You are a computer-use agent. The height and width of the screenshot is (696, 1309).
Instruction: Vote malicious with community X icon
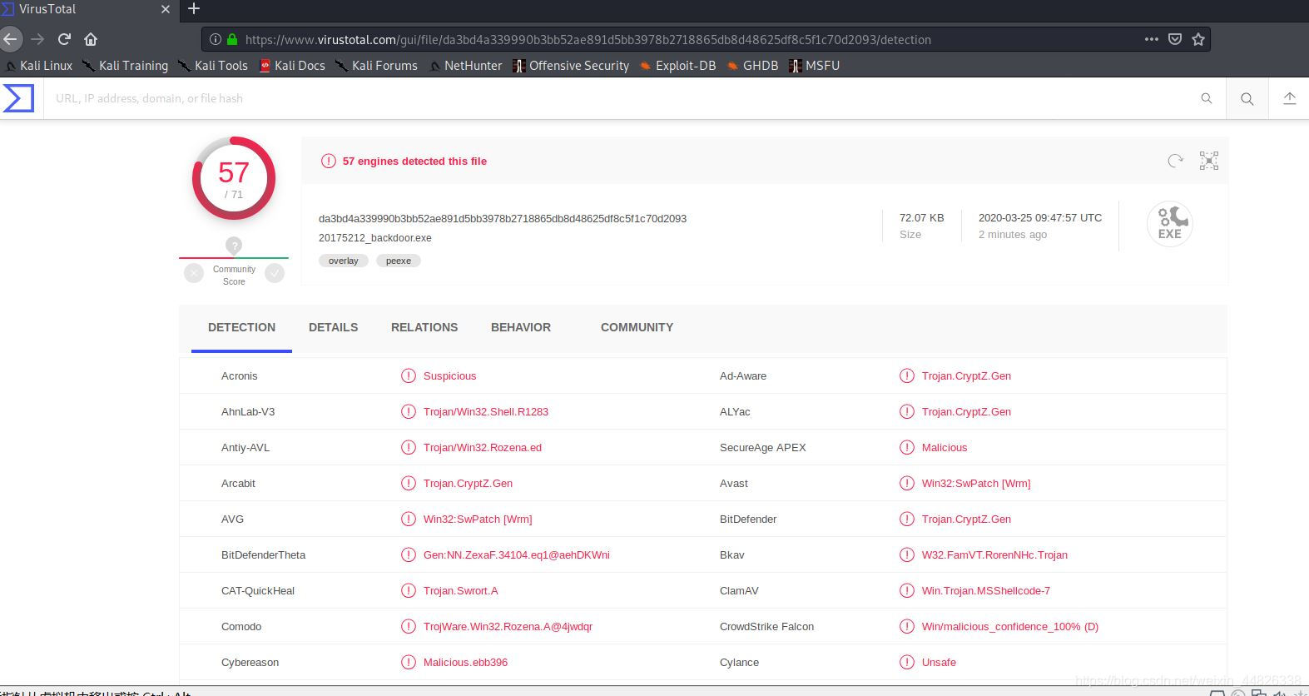pyautogui.click(x=194, y=273)
